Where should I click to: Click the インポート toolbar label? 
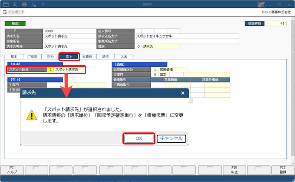pos(16,12)
